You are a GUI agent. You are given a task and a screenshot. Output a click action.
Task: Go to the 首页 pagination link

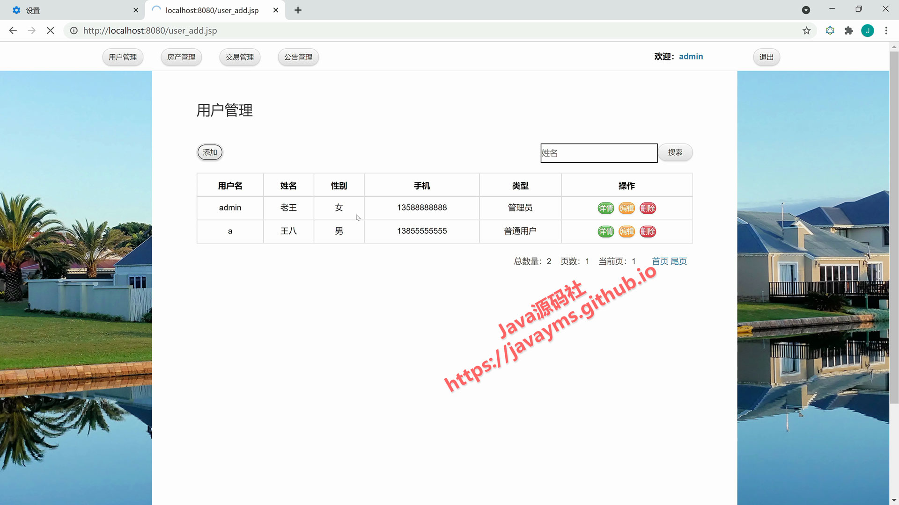(660, 261)
